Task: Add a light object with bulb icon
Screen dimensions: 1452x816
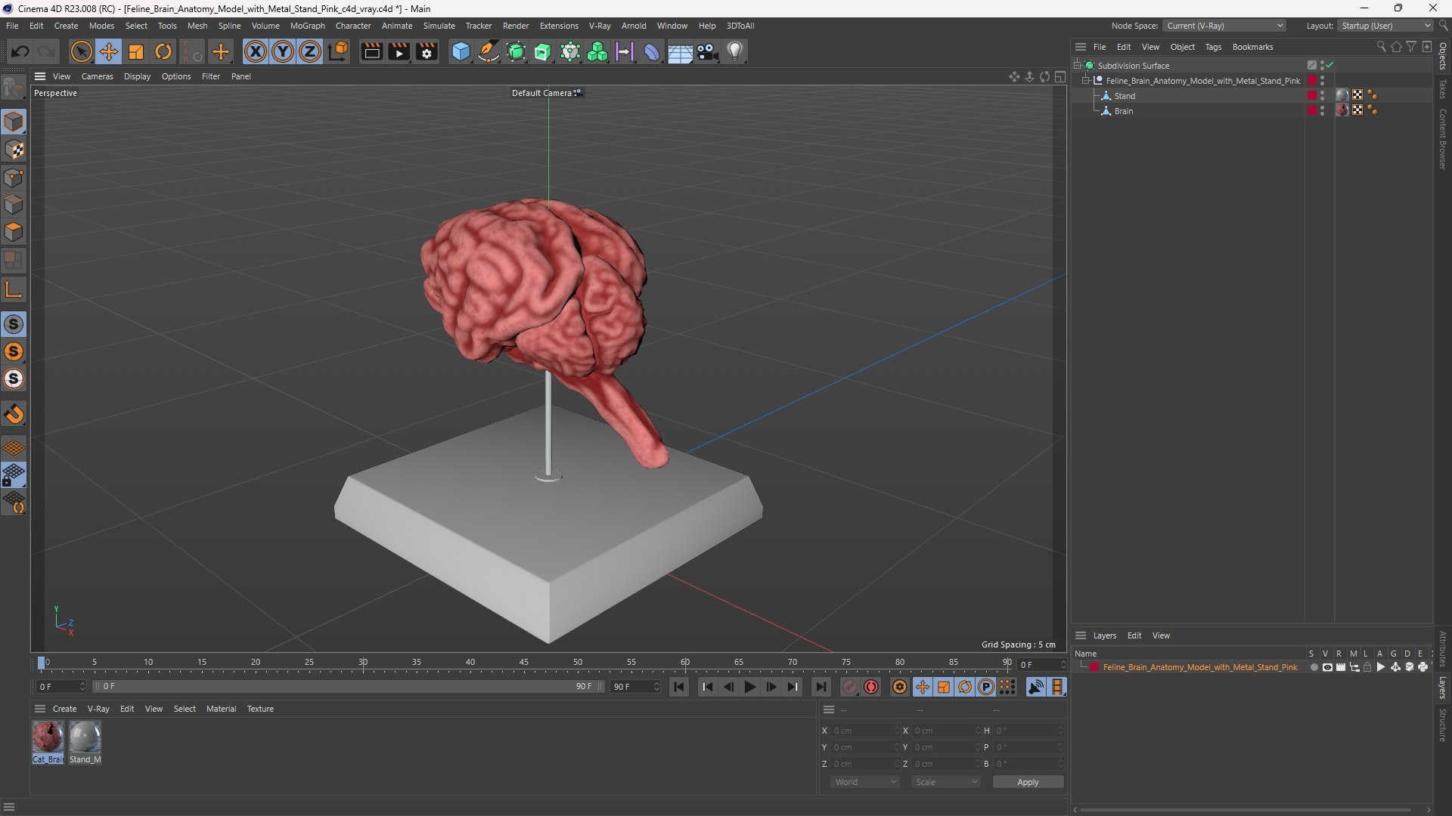Action: point(735,51)
